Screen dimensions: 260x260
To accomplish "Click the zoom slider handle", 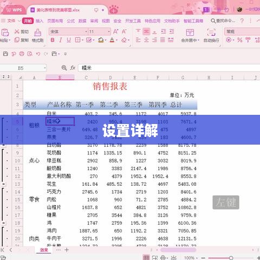I will tap(231, 258).
